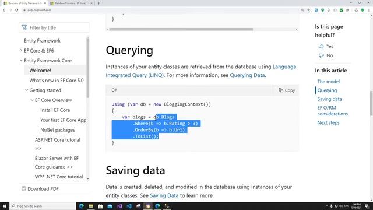
Task: Click the Querying heading
Action: click(129, 51)
